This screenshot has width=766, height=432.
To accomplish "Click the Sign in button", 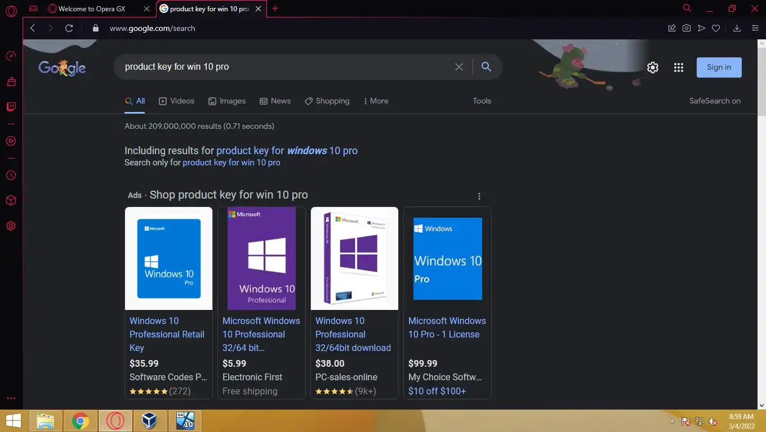I will (x=719, y=67).
